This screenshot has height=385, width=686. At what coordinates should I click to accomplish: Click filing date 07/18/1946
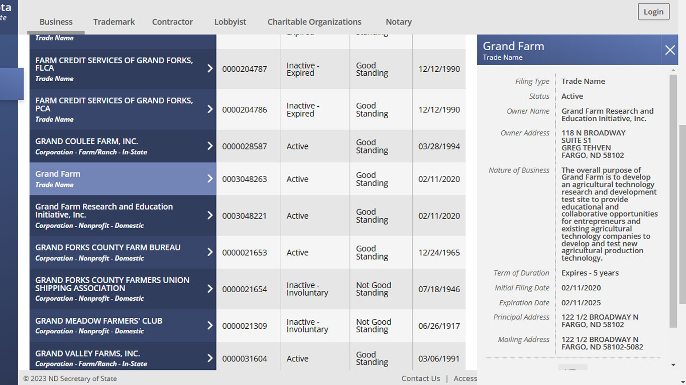(439, 289)
